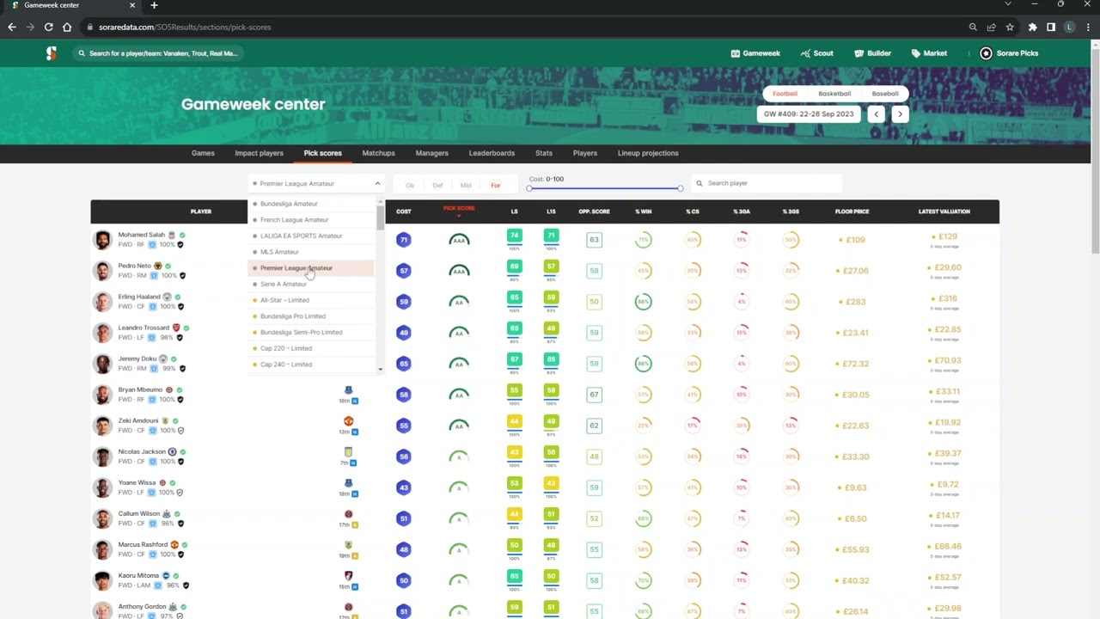Toggle the Gk position filter
Viewport: 1100px width, 619px height.
(410, 186)
